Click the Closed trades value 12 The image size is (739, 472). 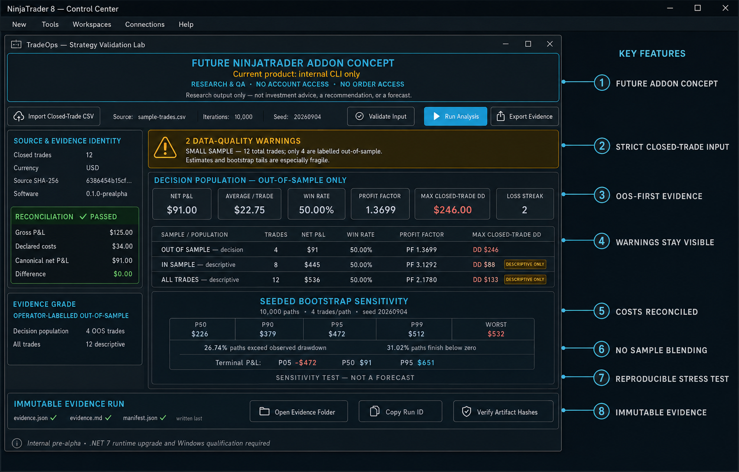(89, 155)
